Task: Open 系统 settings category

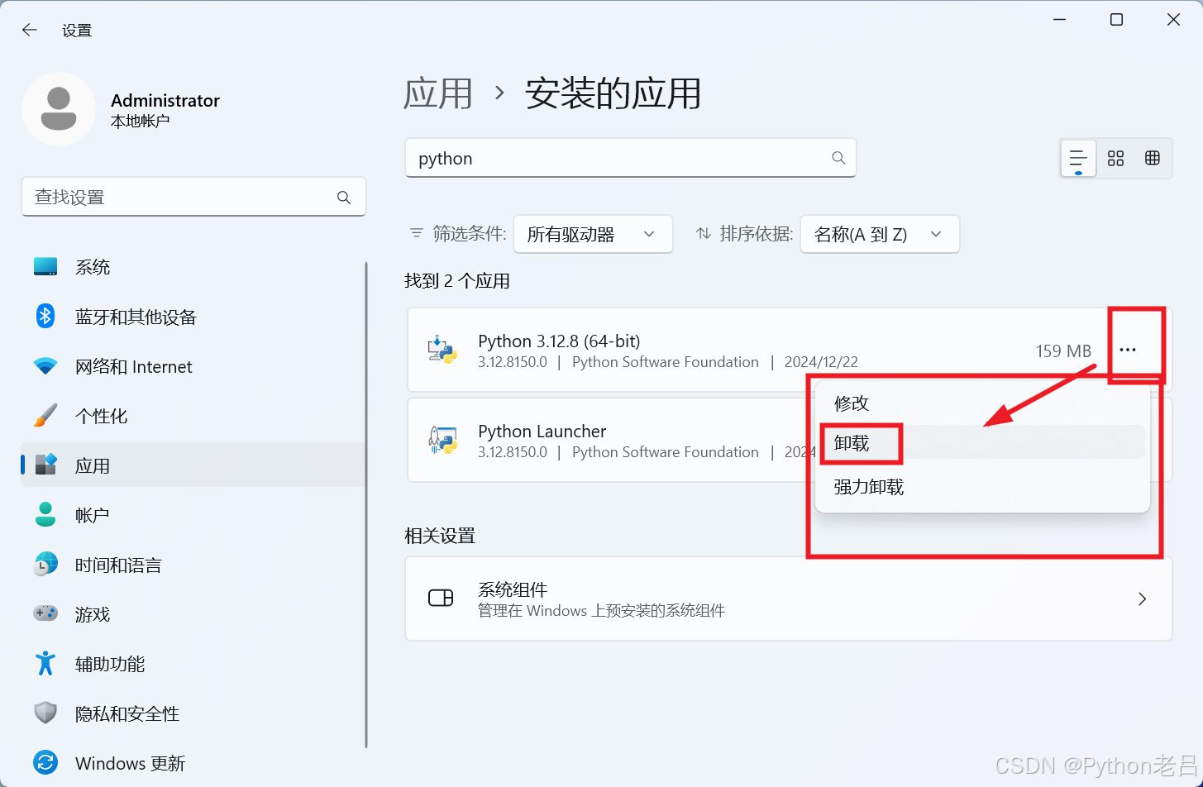Action: click(193, 267)
